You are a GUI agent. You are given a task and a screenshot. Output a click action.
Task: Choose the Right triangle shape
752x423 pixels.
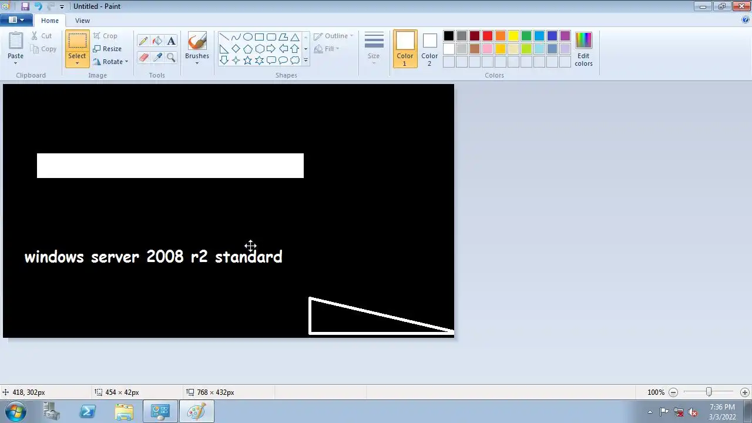tap(224, 49)
